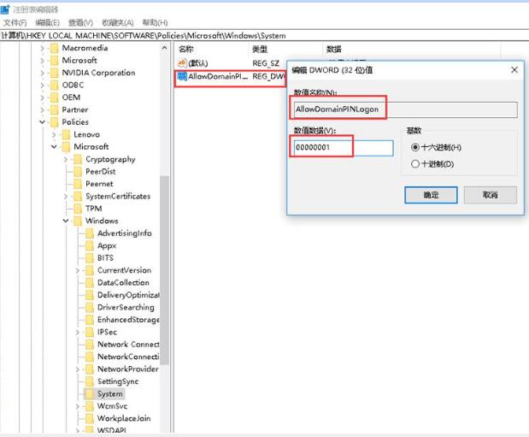The image size is (529, 437).
Task: Select the BITS folder icon
Action: point(90,258)
